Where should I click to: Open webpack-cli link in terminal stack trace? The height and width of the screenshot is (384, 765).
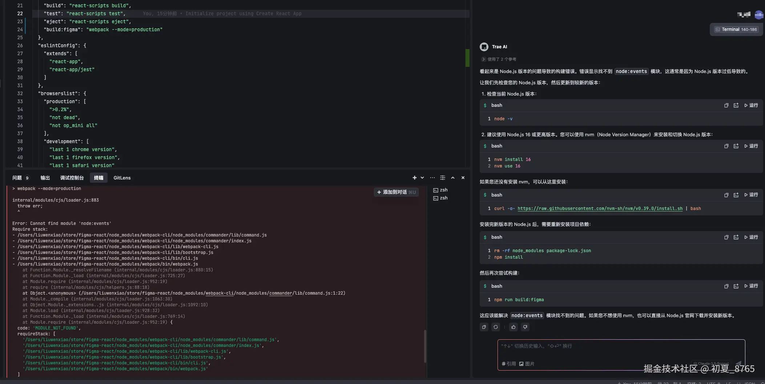click(x=220, y=293)
